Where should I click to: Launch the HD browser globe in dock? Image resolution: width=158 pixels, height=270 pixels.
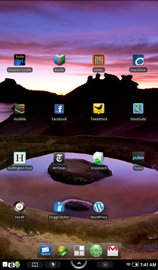tap(62, 251)
